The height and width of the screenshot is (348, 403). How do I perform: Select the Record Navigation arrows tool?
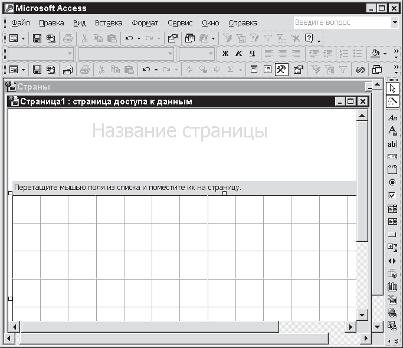click(392, 261)
